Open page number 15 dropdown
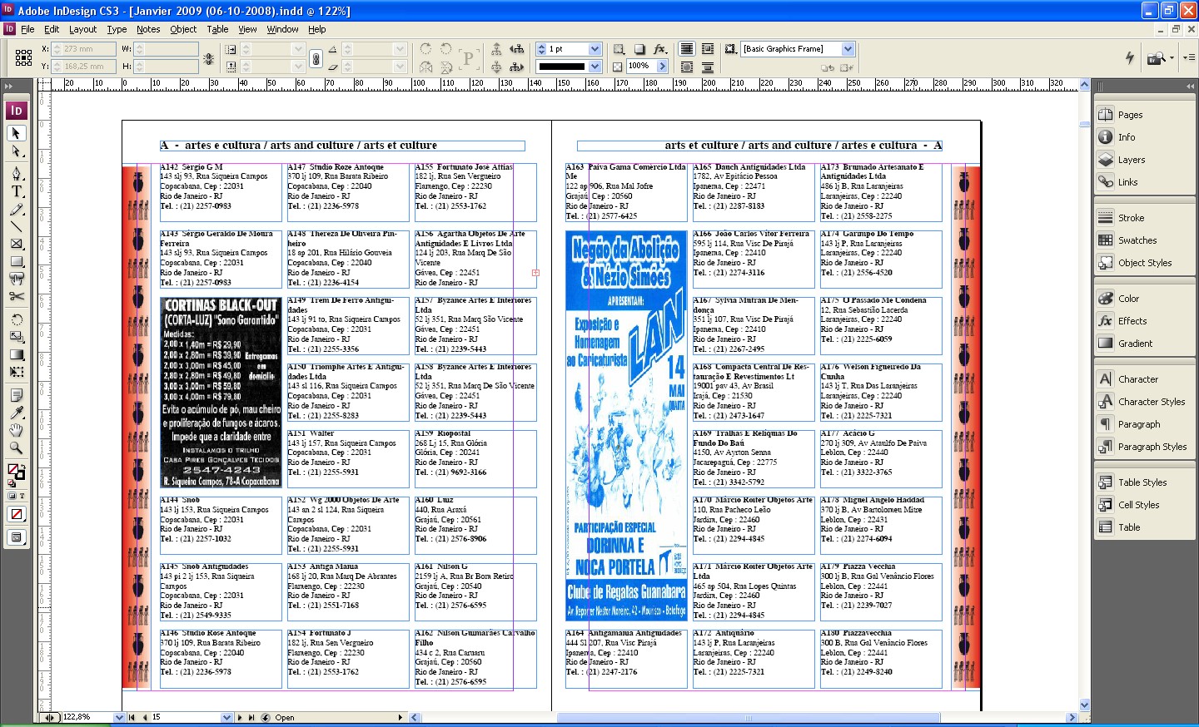1199x727 pixels. (x=226, y=717)
